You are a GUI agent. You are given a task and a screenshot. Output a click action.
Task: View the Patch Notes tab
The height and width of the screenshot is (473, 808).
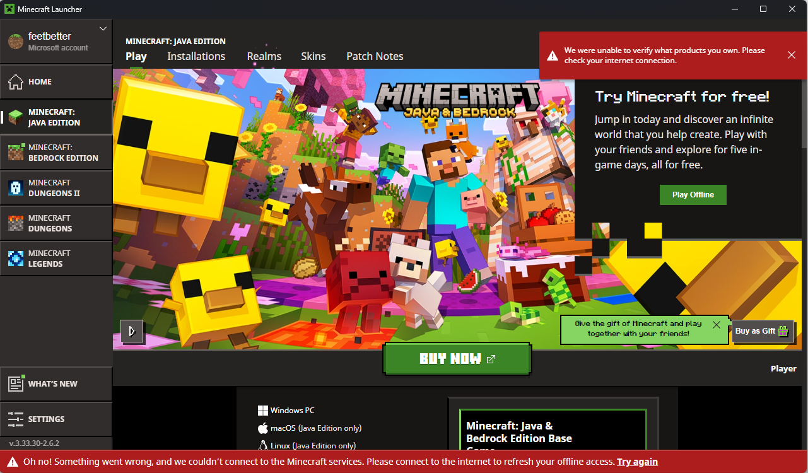coord(375,56)
